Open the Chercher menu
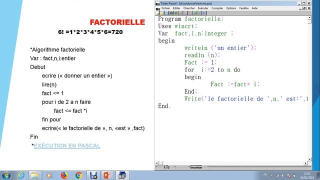Viewport: 320px width, 180px height. pyautogui.click(x=189, y=8)
